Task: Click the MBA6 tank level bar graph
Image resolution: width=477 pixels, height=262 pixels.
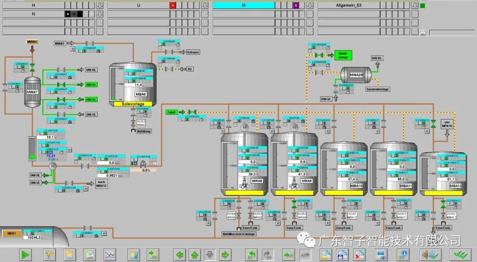Action: (x=116, y=84)
